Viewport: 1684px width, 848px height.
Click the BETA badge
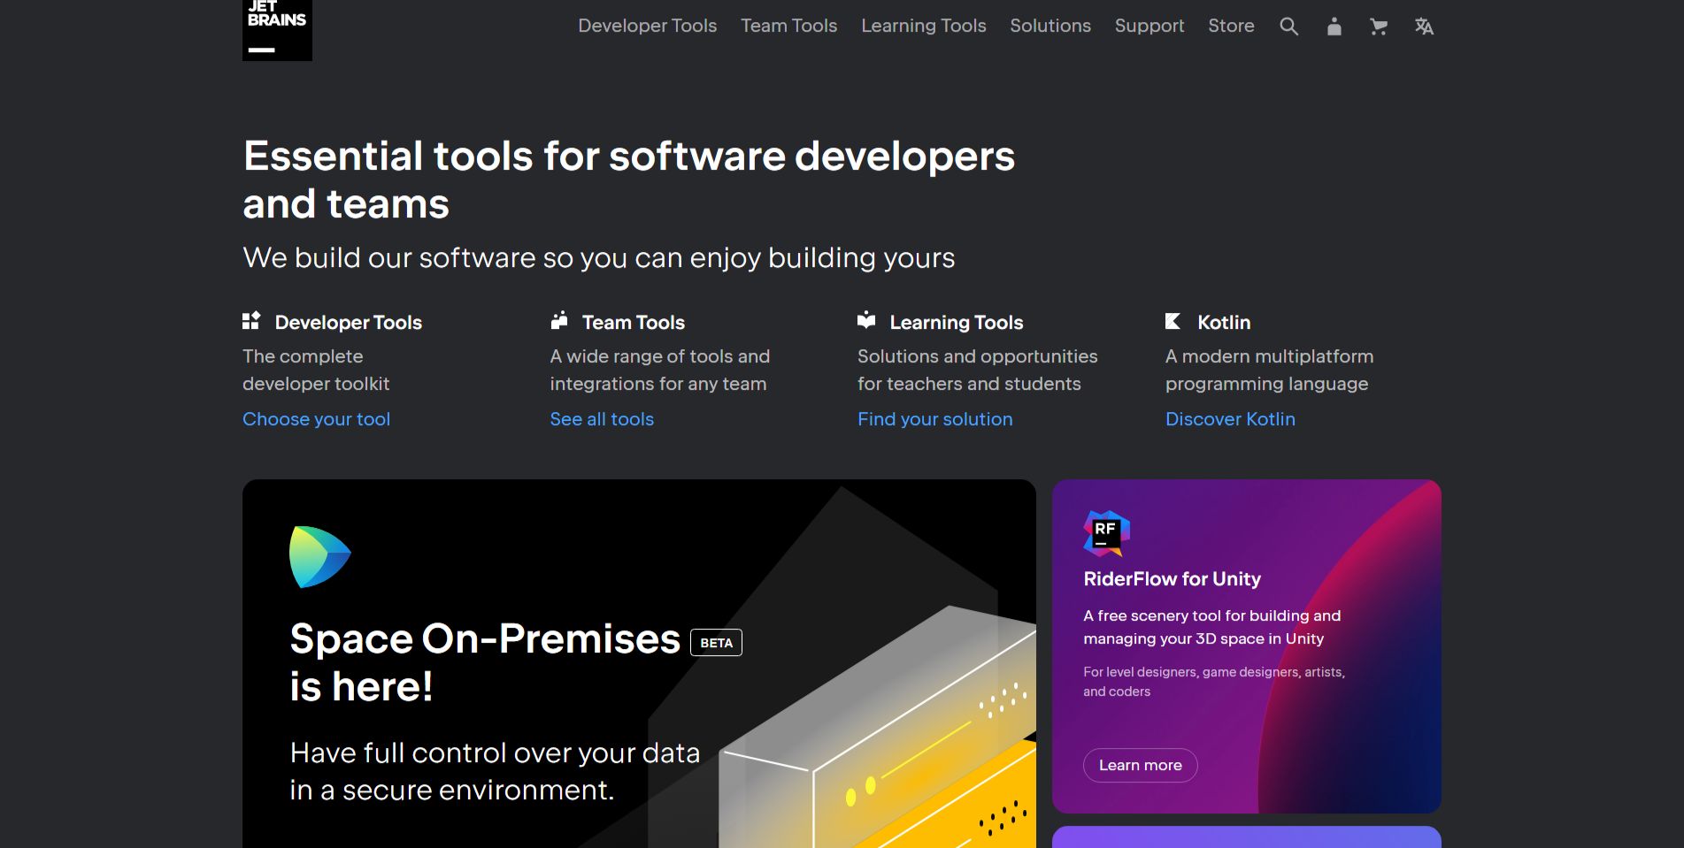point(716,643)
